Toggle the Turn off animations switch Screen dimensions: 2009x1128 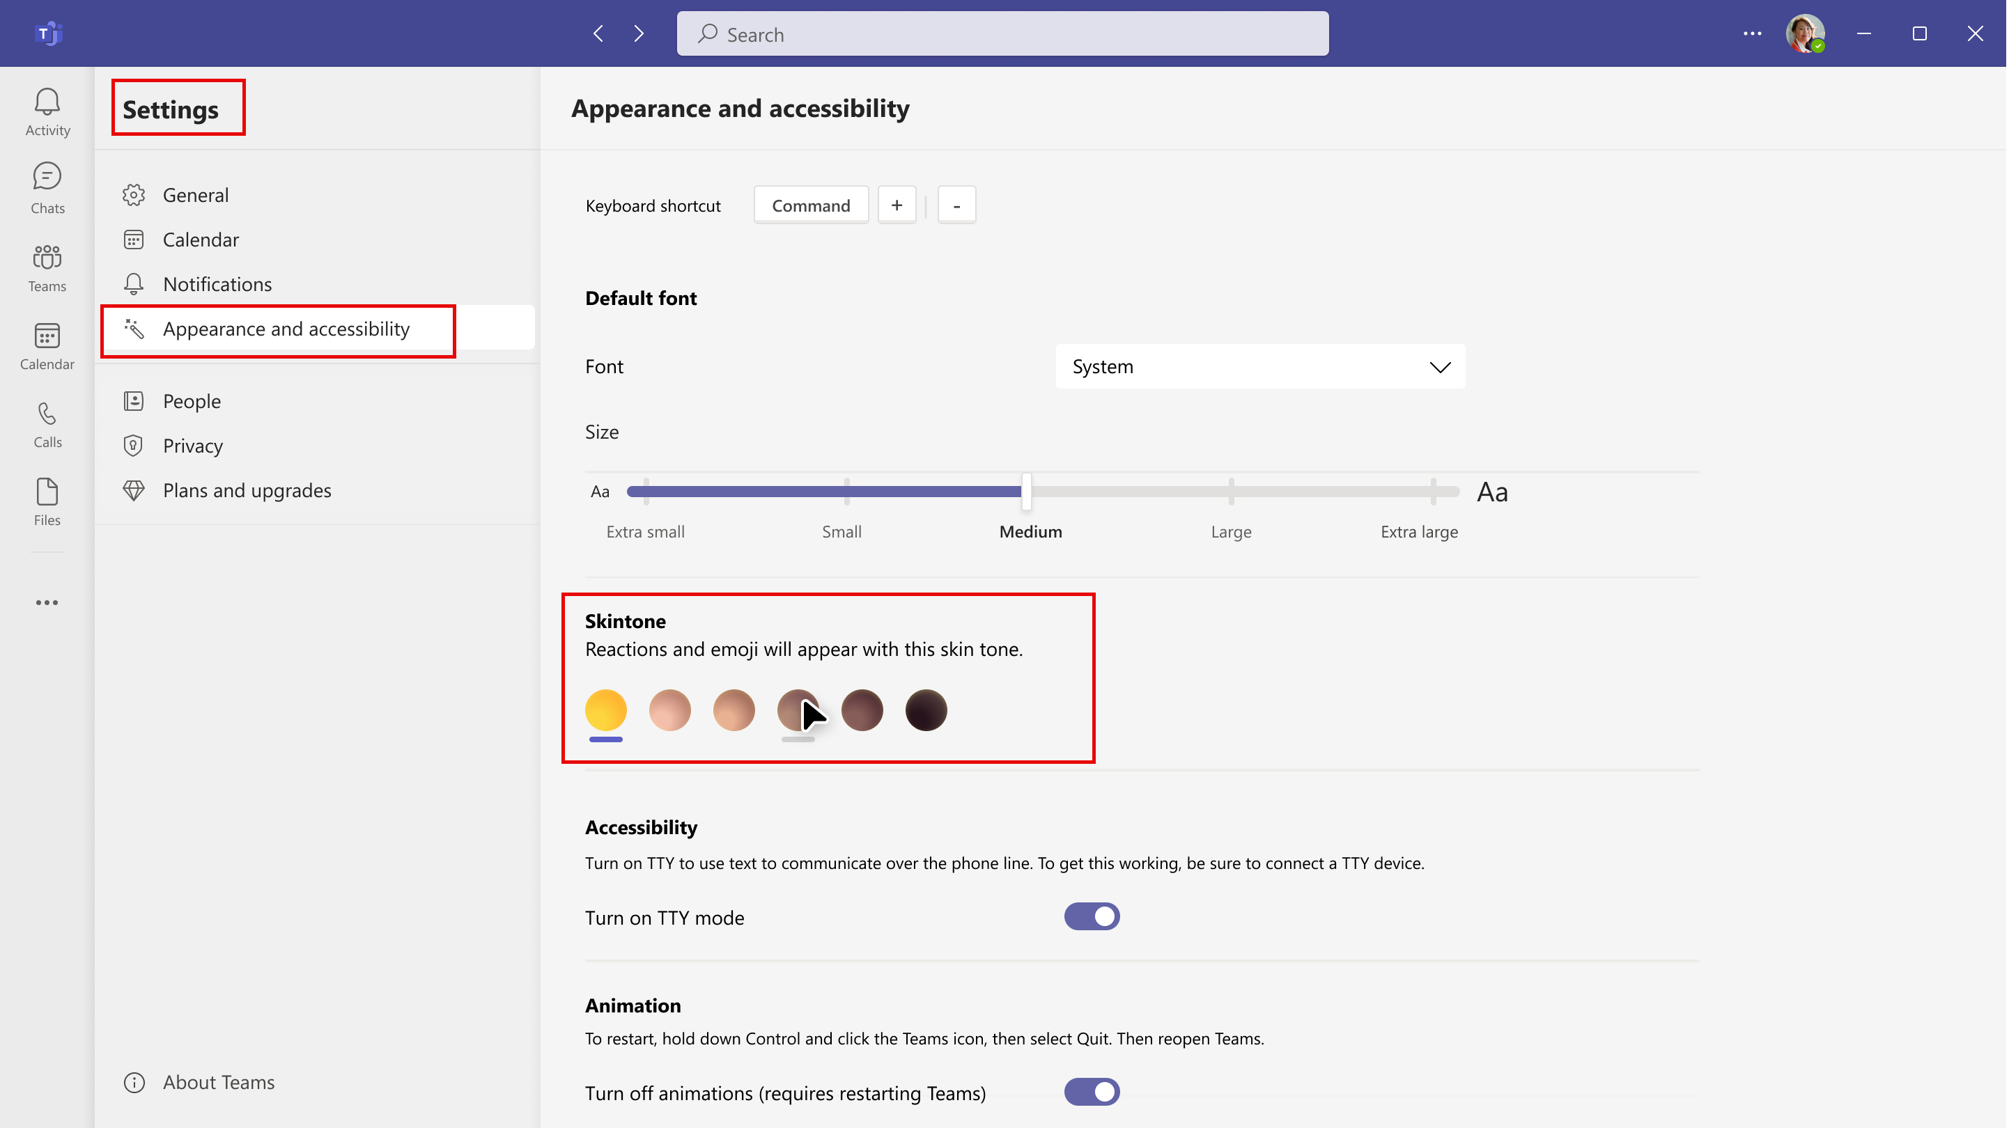click(x=1092, y=1092)
